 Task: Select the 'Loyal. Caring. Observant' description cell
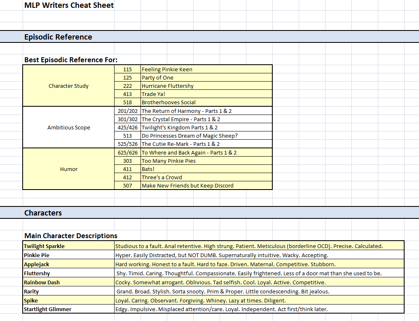coord(259,300)
